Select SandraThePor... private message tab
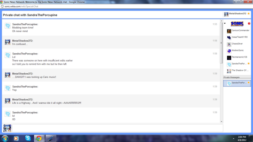This screenshot has height=142, width=253. 237,83
